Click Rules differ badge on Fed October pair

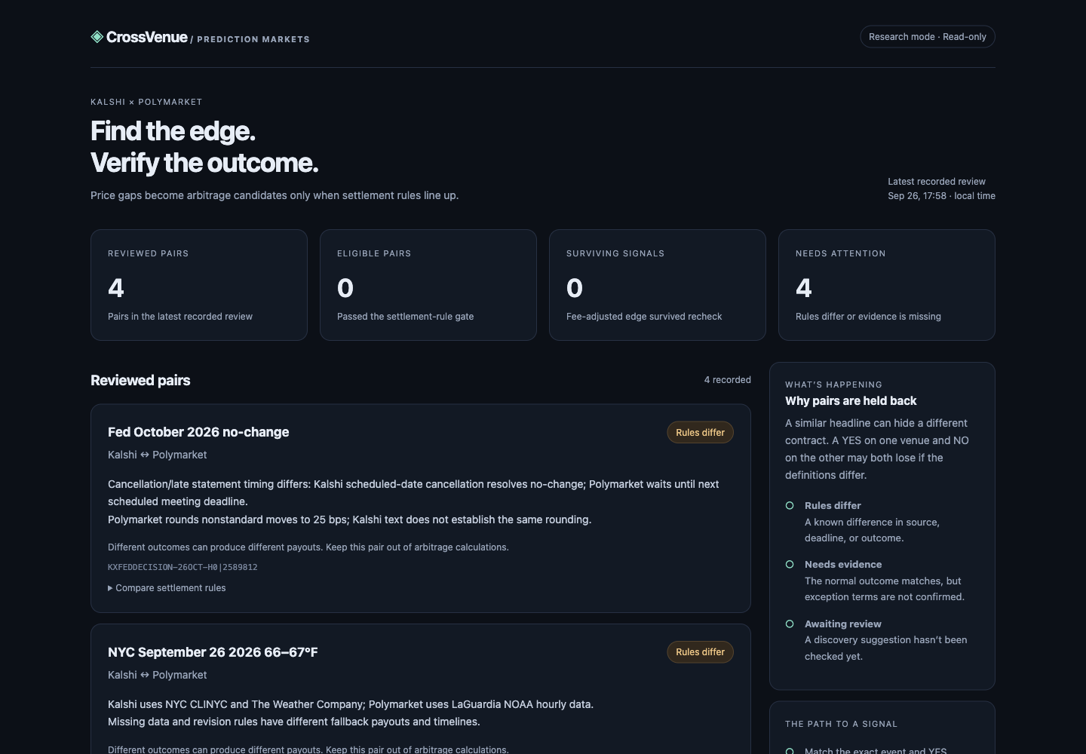700,432
